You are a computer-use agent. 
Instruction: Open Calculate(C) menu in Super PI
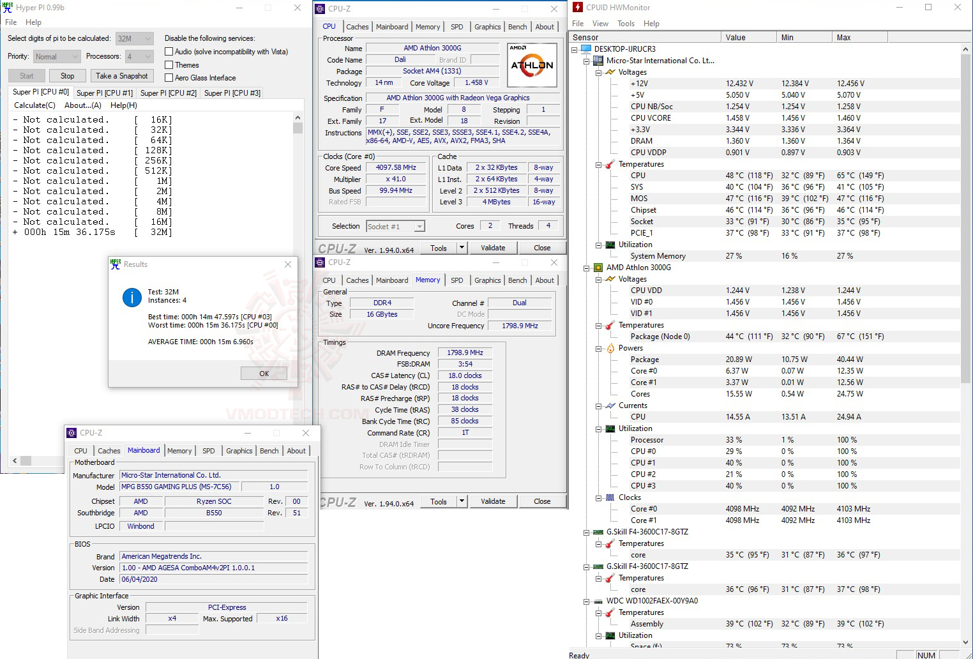(x=34, y=105)
